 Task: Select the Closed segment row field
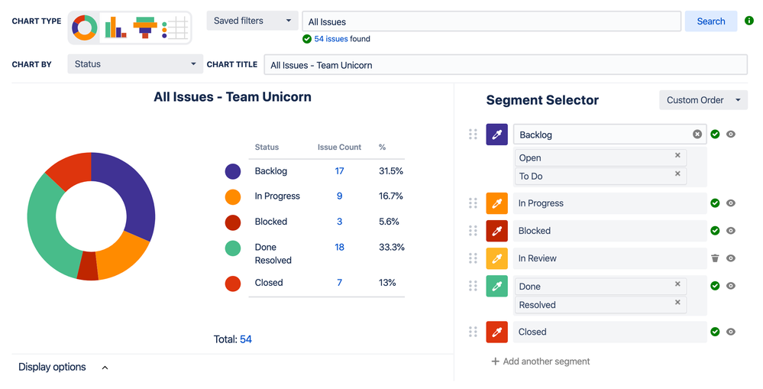pyautogui.click(x=609, y=332)
